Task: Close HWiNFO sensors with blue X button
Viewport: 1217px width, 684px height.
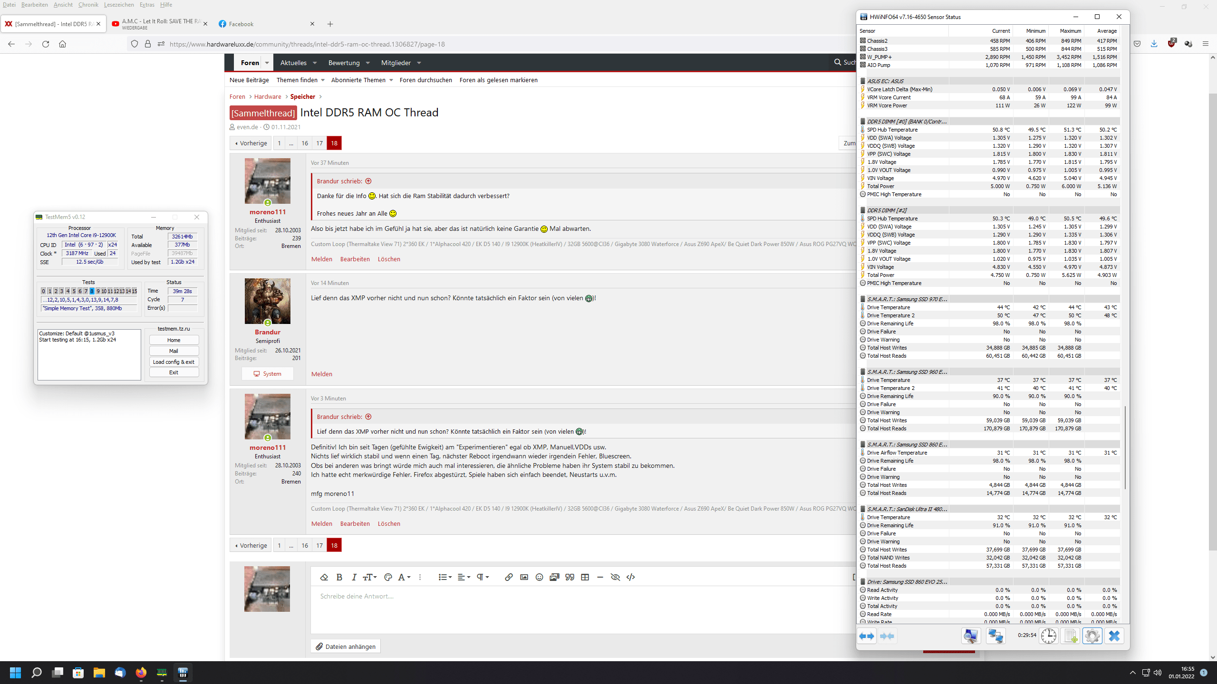Action: (1114, 636)
